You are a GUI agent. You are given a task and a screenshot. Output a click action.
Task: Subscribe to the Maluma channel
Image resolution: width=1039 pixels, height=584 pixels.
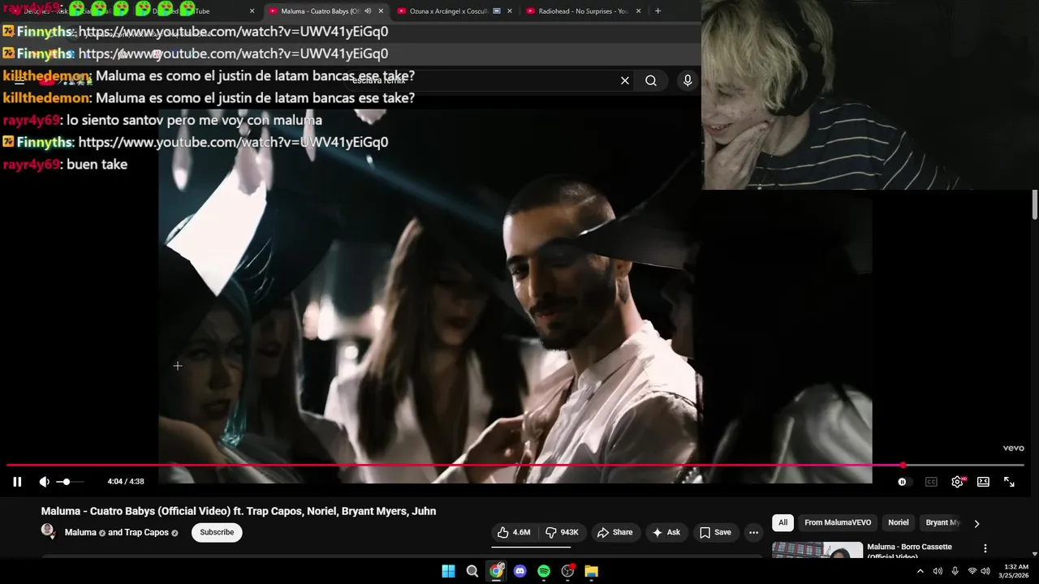(217, 532)
